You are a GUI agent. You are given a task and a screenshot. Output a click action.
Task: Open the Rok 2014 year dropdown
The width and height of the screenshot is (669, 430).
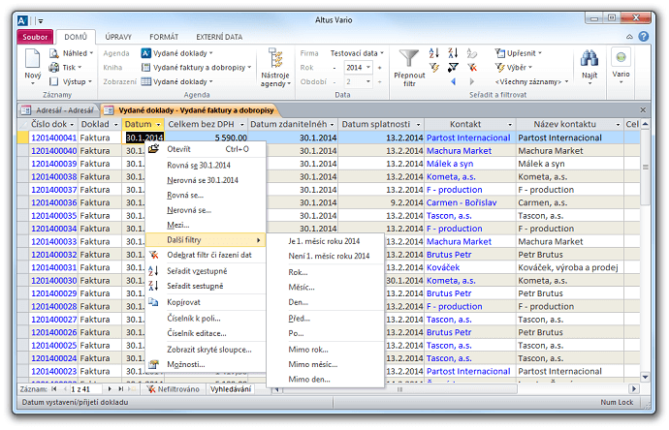pos(368,68)
